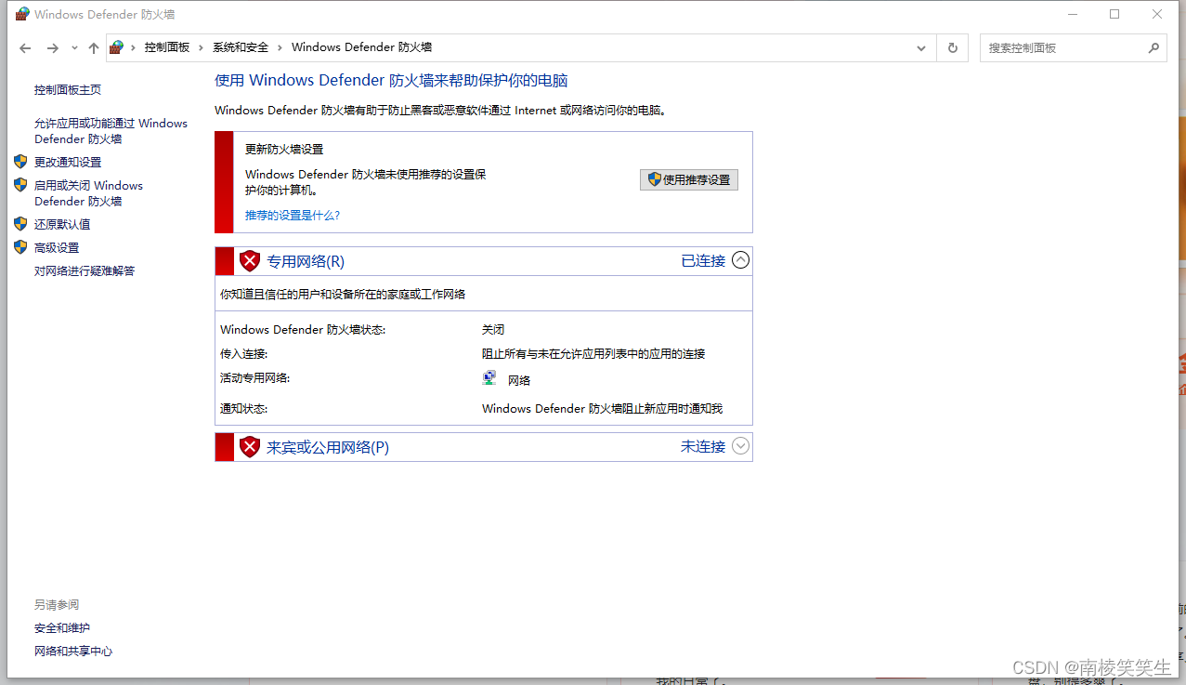Image resolution: width=1186 pixels, height=685 pixels.
Task: Click 未连接 status text
Action: (703, 447)
